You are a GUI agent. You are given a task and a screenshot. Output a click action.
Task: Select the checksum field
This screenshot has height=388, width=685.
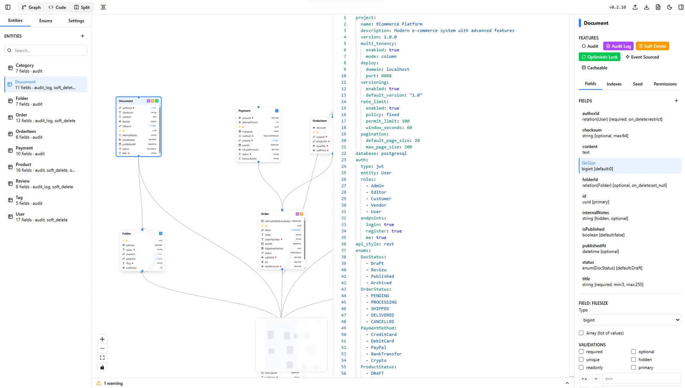coord(630,133)
